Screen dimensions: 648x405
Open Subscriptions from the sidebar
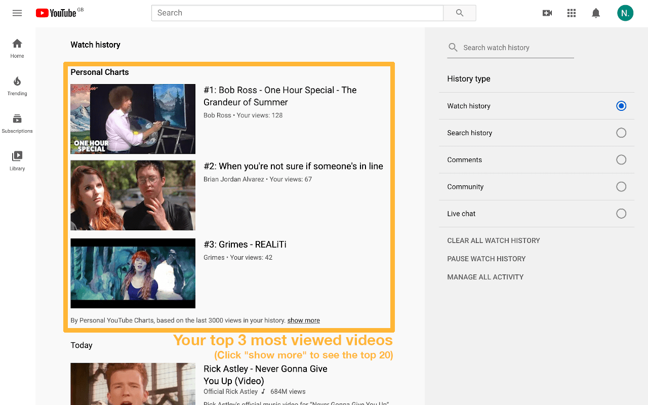17,123
